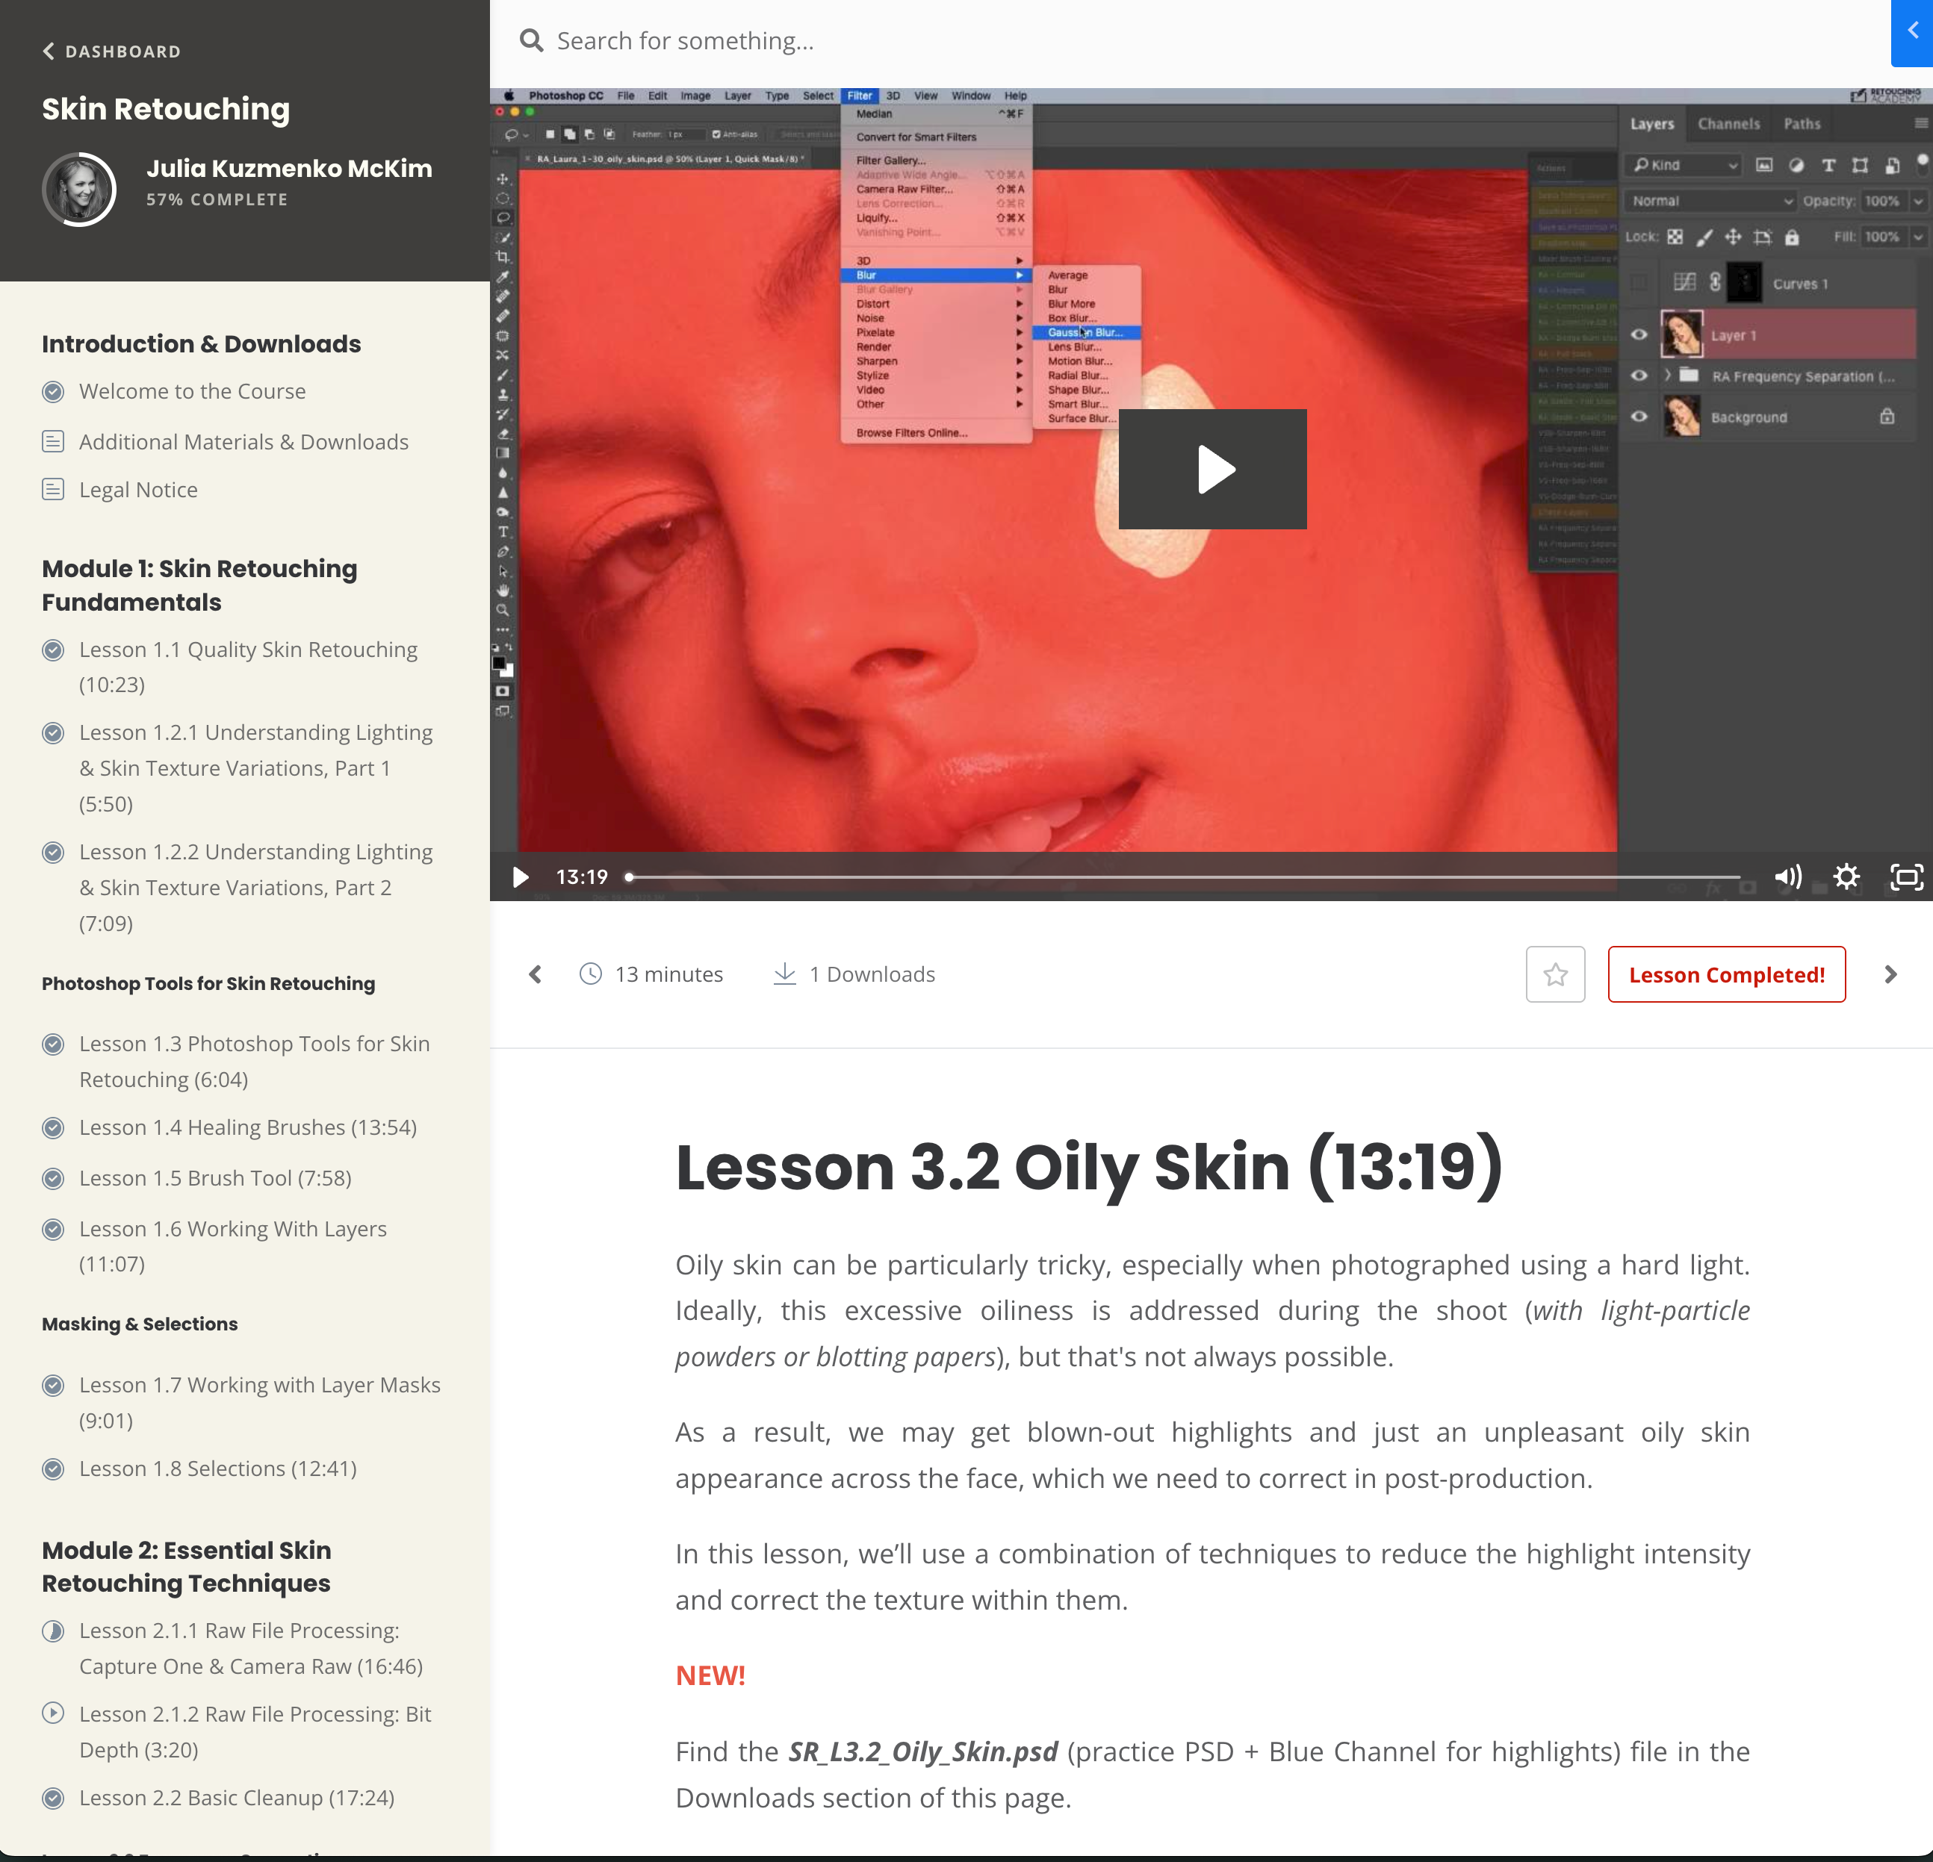Open the video settings gear
The height and width of the screenshot is (1862, 1933).
(x=1846, y=876)
